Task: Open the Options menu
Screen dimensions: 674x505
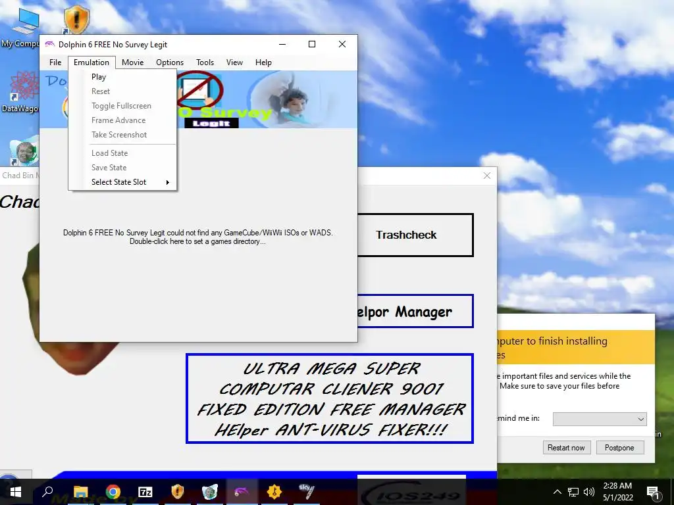Action: click(x=170, y=62)
